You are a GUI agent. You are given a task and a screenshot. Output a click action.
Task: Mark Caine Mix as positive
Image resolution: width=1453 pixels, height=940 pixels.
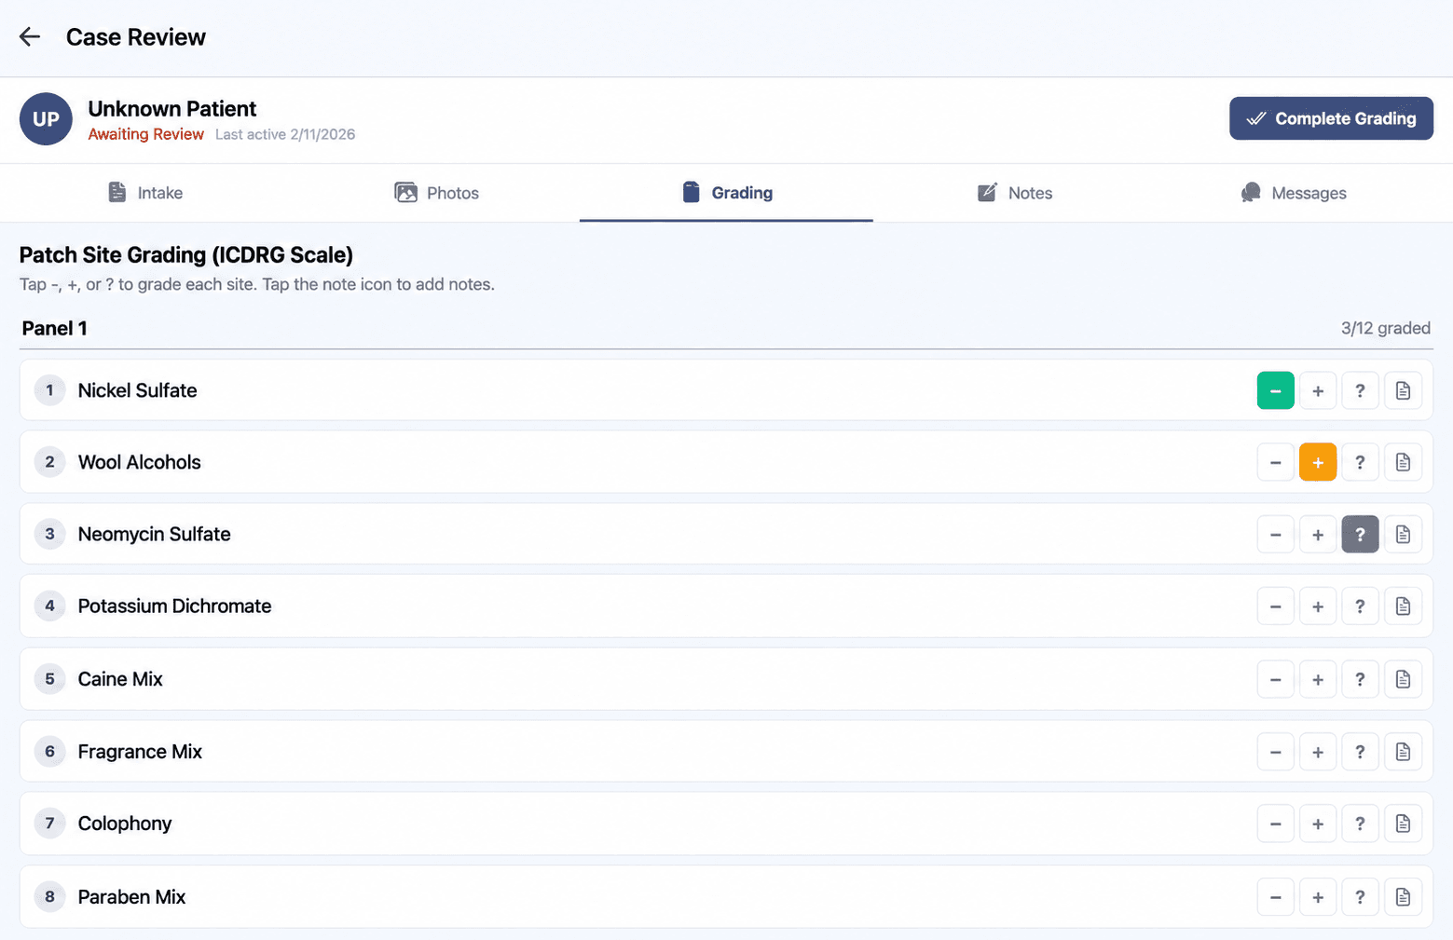pos(1318,679)
